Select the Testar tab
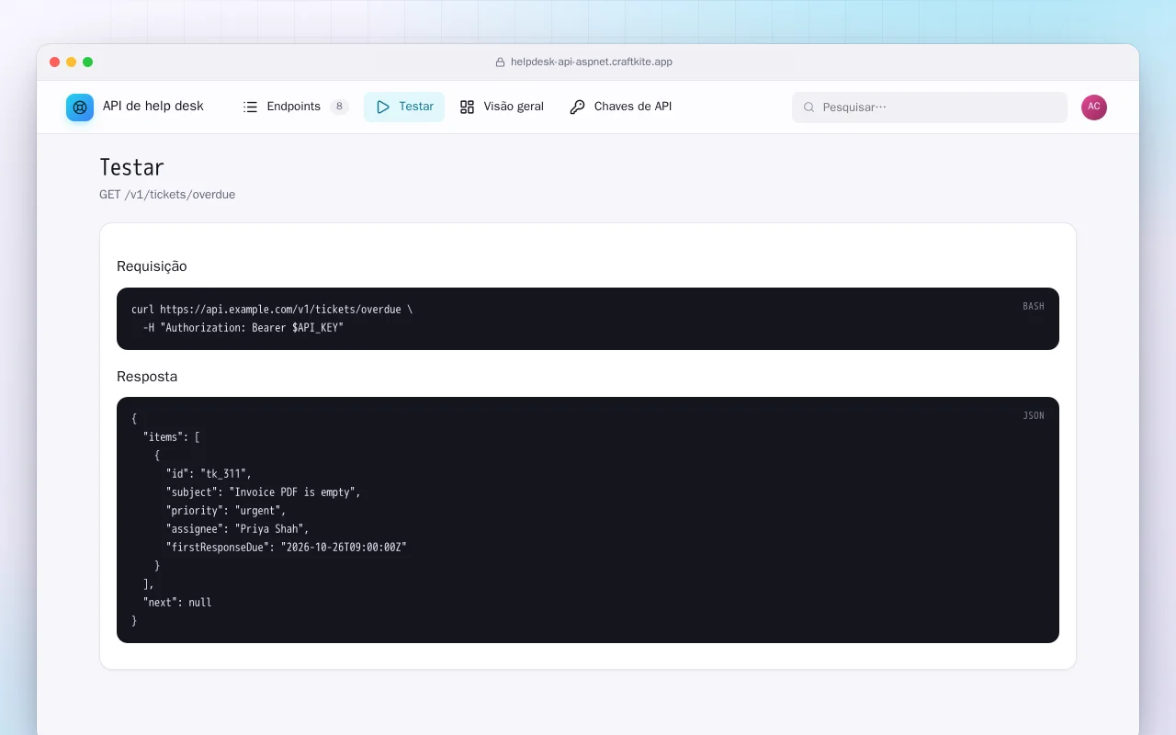This screenshot has width=1176, height=735. 404,107
